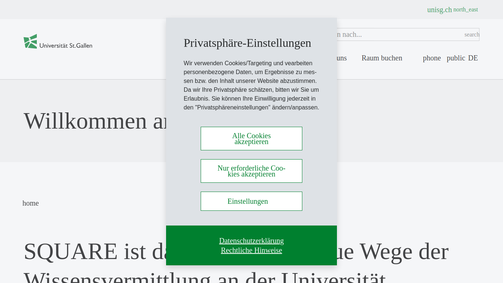
Task: Click the 'Privatsphäre-Einstellungen' dialog heading
Action: click(247, 43)
